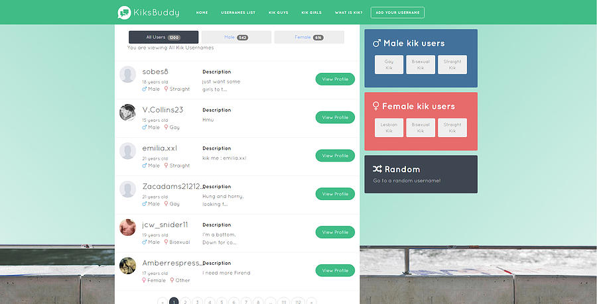Click Lesbian Kik under Female kik users
Image resolution: width=597 pixels, height=304 pixels.
(389, 127)
